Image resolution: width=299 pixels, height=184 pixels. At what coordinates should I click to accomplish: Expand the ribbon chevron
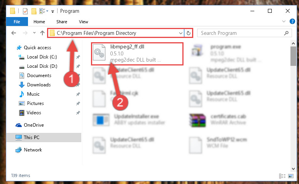(284, 21)
